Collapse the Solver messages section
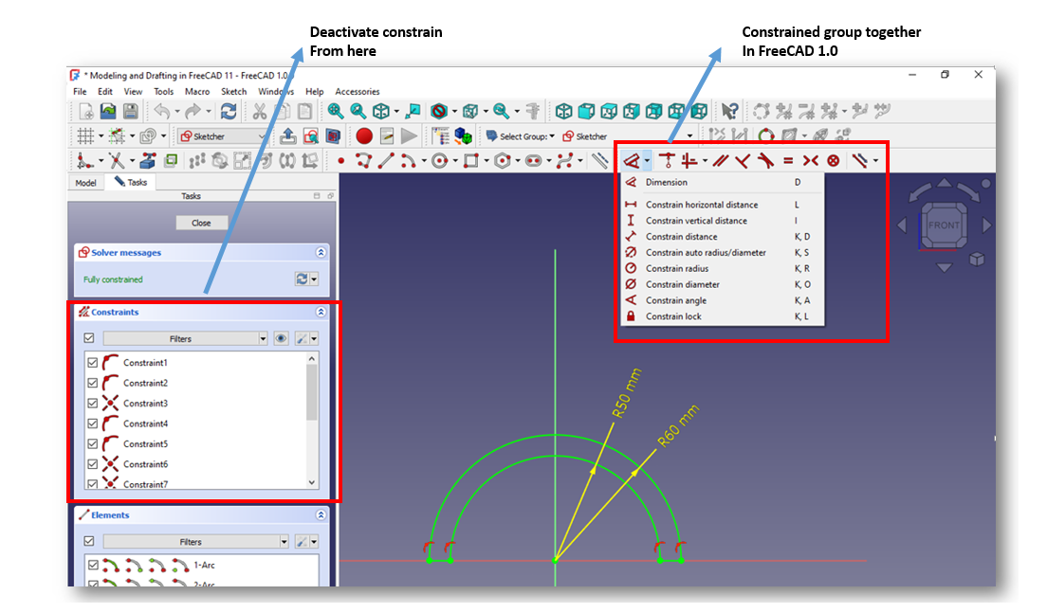Viewport: 1047px width, 613px height. 321,252
